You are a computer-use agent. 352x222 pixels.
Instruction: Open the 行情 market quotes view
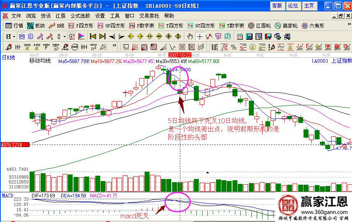pyautogui.click(x=14, y=25)
